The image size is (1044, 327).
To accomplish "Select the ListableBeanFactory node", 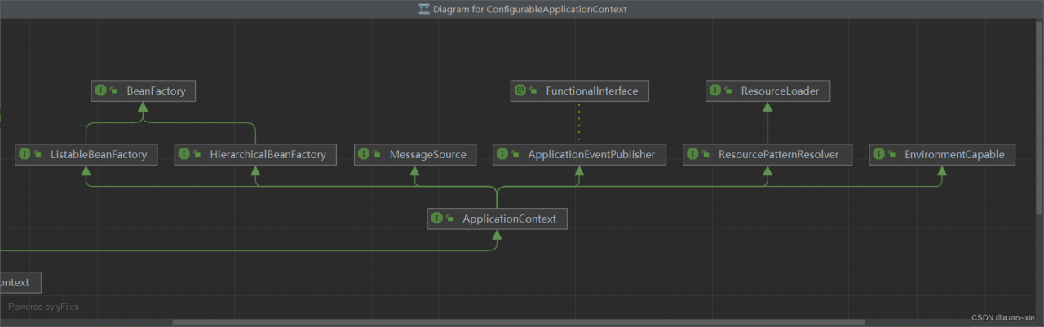I will pos(86,154).
